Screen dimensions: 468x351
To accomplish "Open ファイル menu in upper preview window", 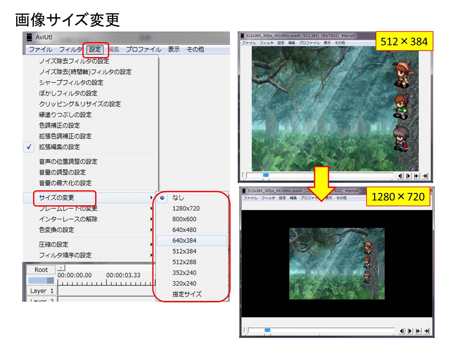I will (249, 43).
